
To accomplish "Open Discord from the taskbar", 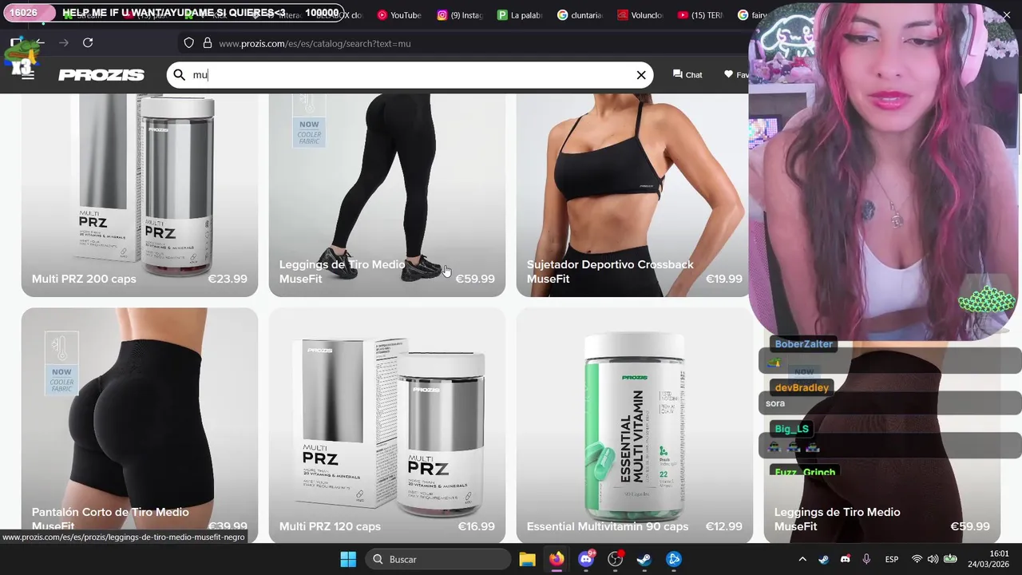I will click(x=586, y=559).
